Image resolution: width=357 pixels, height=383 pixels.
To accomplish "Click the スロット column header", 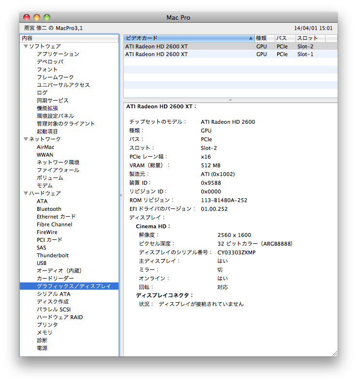I will click(311, 38).
